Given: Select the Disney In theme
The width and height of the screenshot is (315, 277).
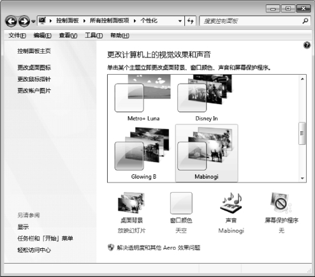Looking at the screenshot, I should [x=206, y=98].
